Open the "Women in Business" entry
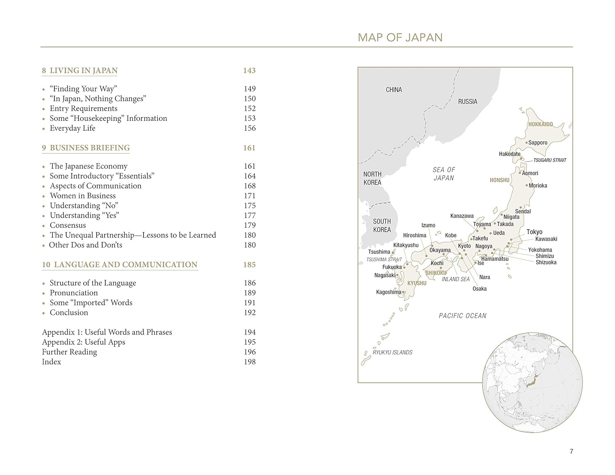The height and width of the screenshot is (475, 615). (82, 195)
